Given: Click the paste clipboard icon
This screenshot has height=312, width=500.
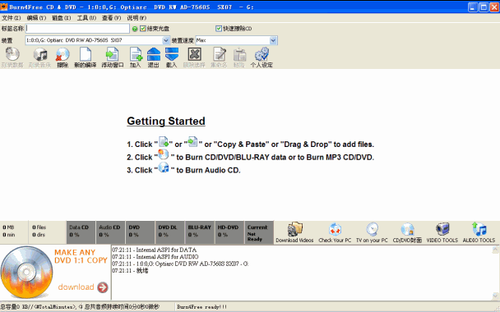Looking at the screenshot, I should click(x=239, y=54).
